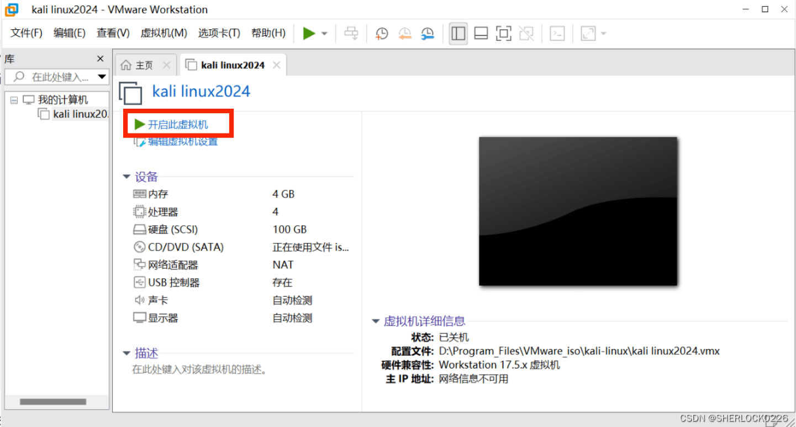Click the 已关机 status text
Image resolution: width=796 pixels, height=427 pixels.
454,337
